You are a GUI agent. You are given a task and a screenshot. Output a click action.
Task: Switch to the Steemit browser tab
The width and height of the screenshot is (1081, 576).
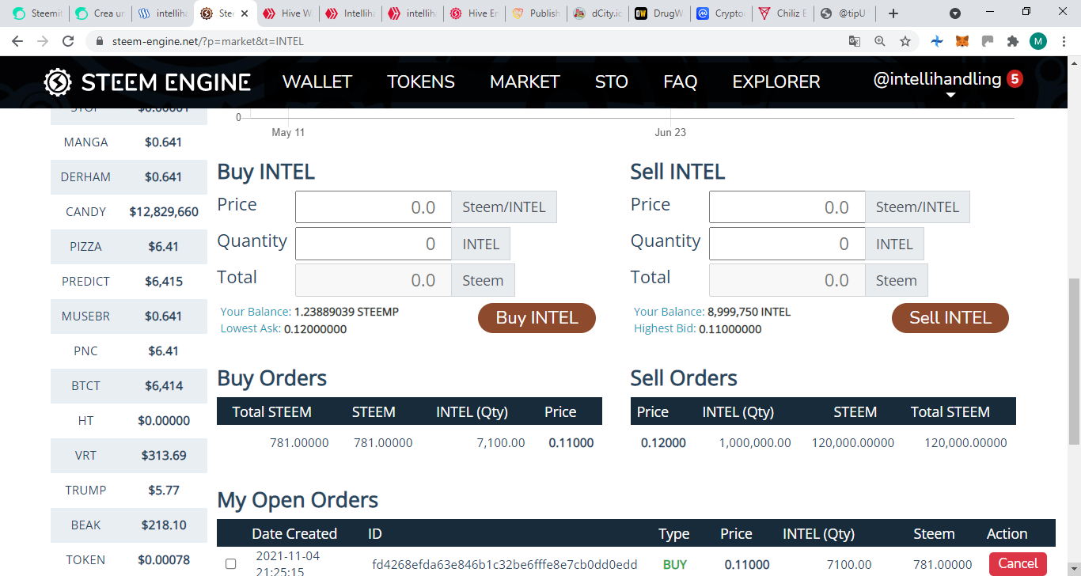pos(36,13)
